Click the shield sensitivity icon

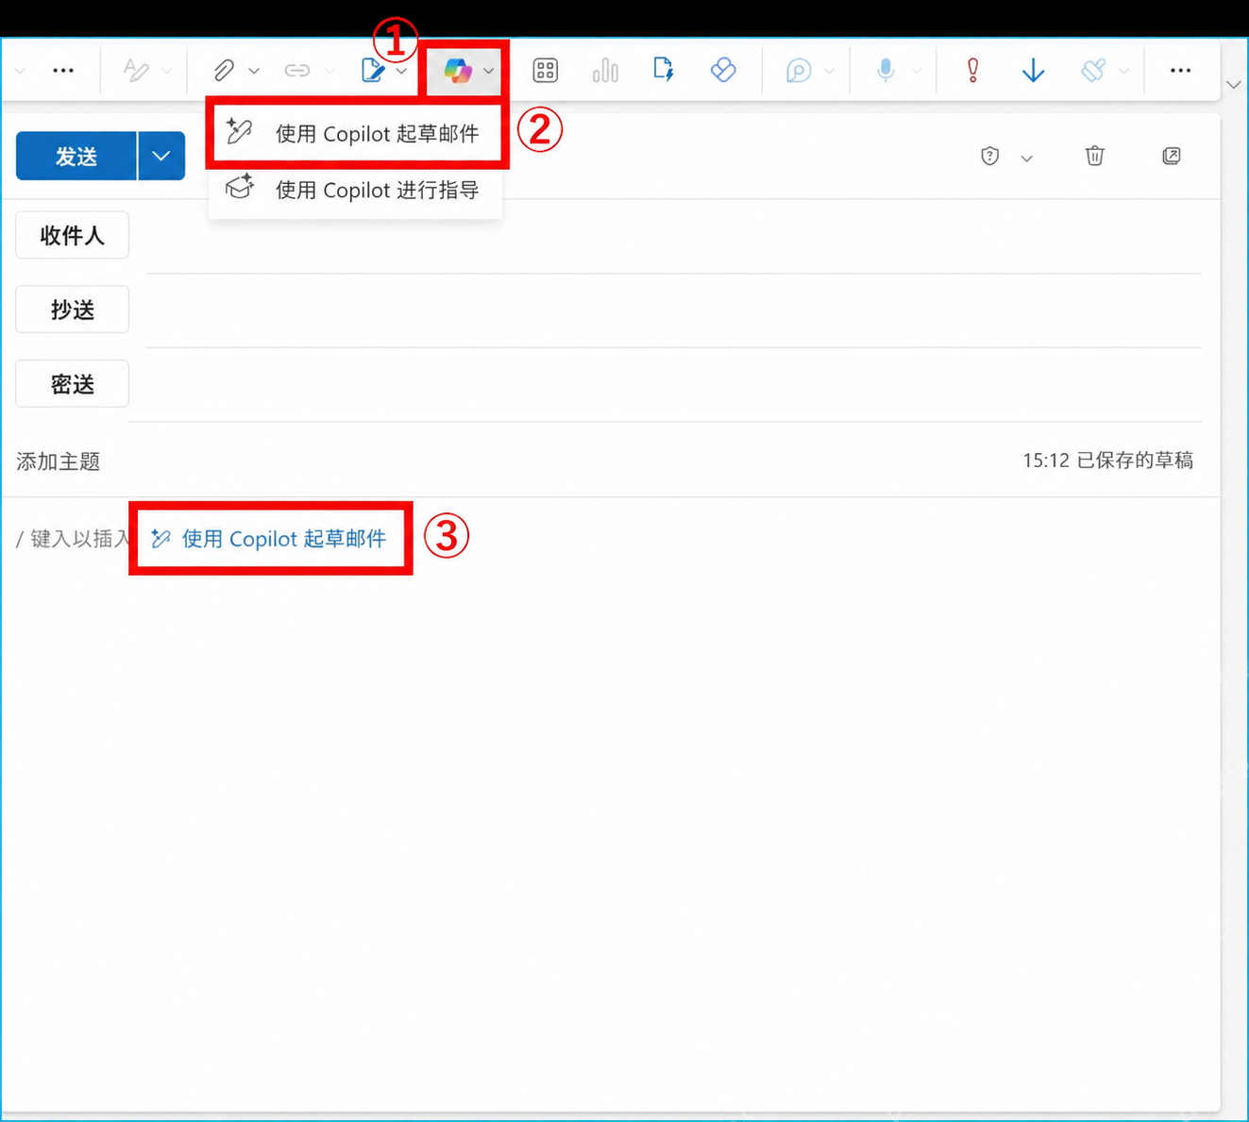point(989,156)
